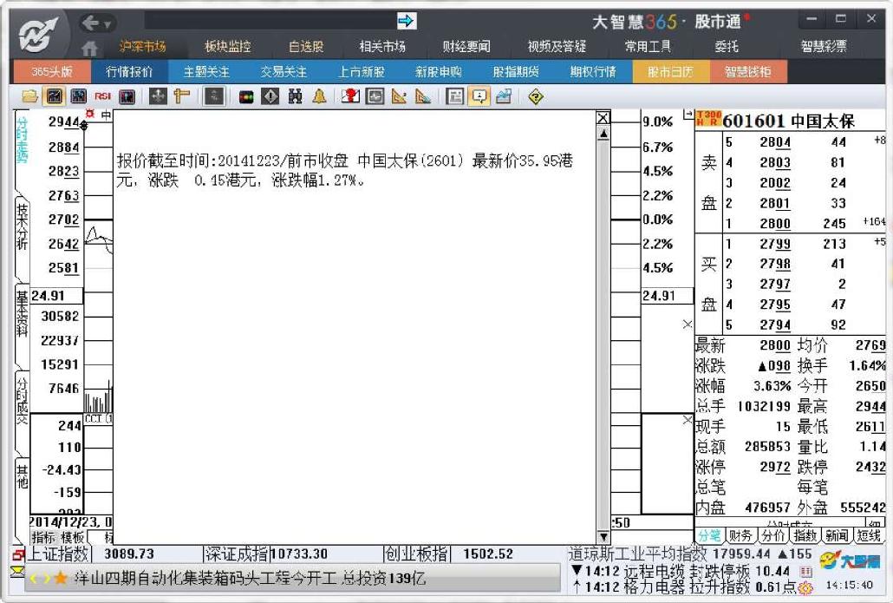Click the flower icon near bottom clock
893x603 pixels.
click(x=805, y=587)
